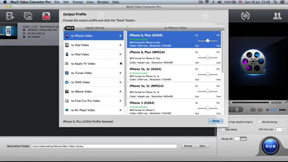Expand the to Apple TV Video arrow

(x=121, y=63)
